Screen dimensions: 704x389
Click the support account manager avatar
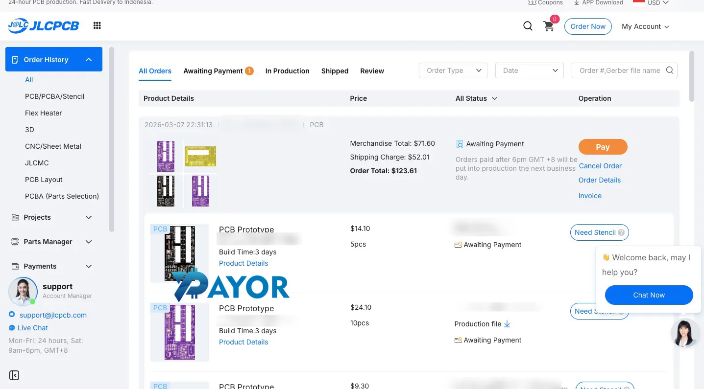tap(23, 292)
